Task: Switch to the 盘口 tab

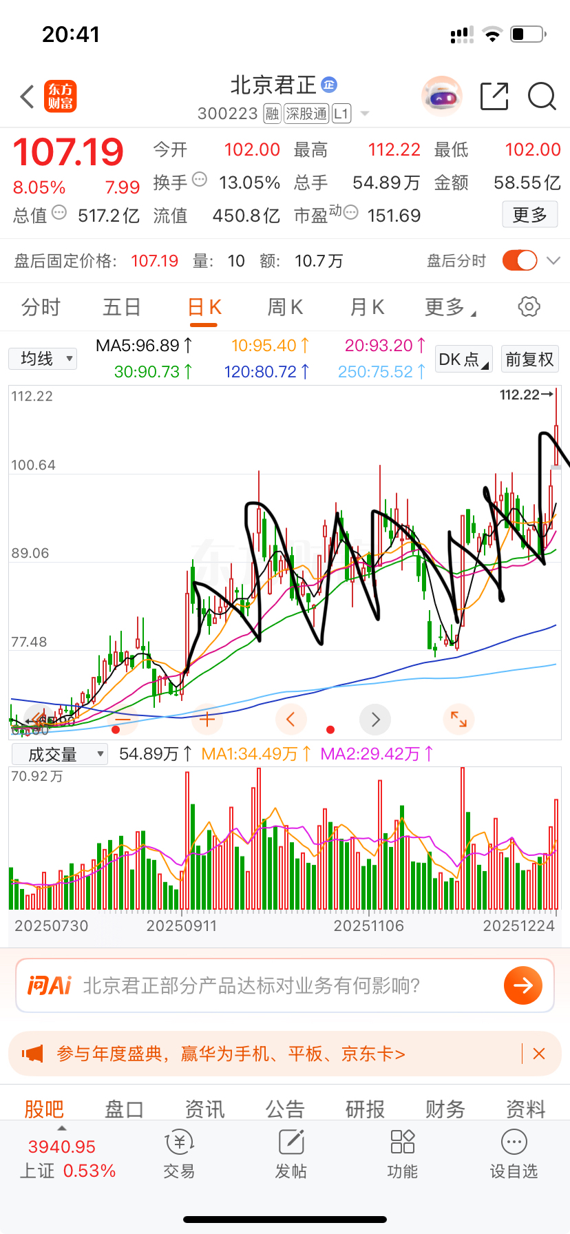Action: (124, 1109)
